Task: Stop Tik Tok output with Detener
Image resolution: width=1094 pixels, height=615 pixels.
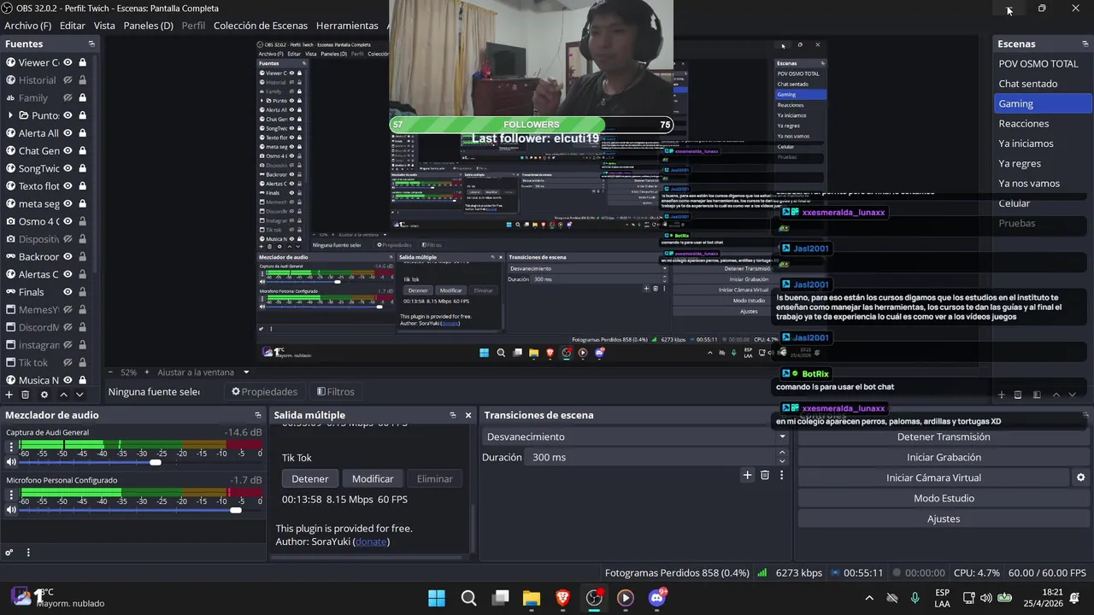Action: tap(310, 478)
